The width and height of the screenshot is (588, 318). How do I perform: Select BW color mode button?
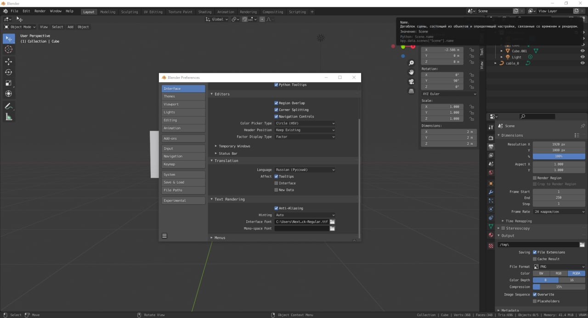click(x=541, y=273)
